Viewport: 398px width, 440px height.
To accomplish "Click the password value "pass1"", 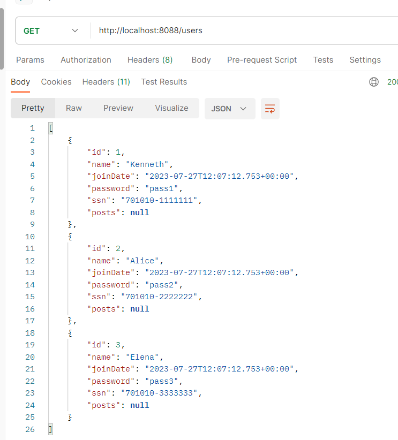I will 161,188.
